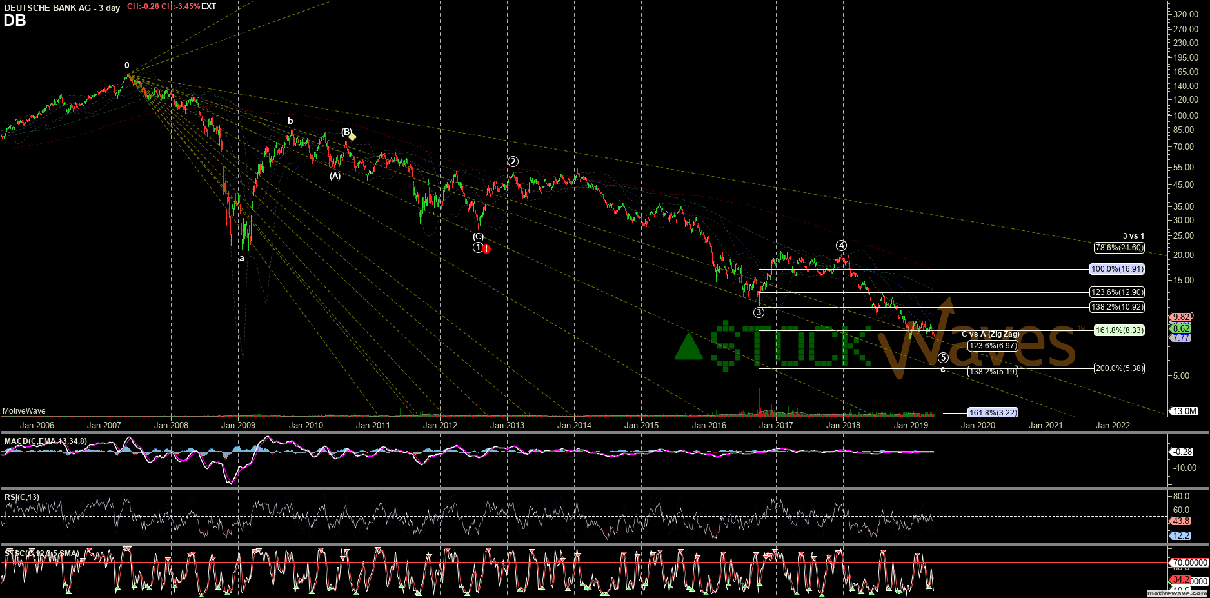Select the circled wave 2 label

513,161
